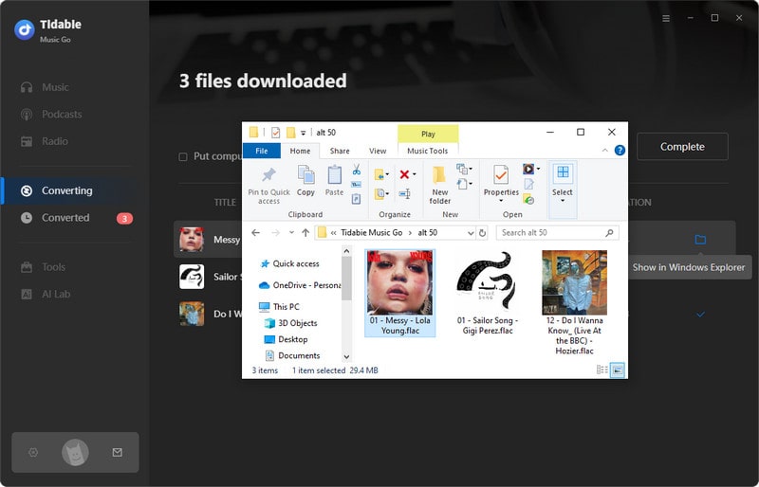The image size is (759, 487).
Task: Click the Cut scissors icon
Action: pyautogui.click(x=357, y=170)
